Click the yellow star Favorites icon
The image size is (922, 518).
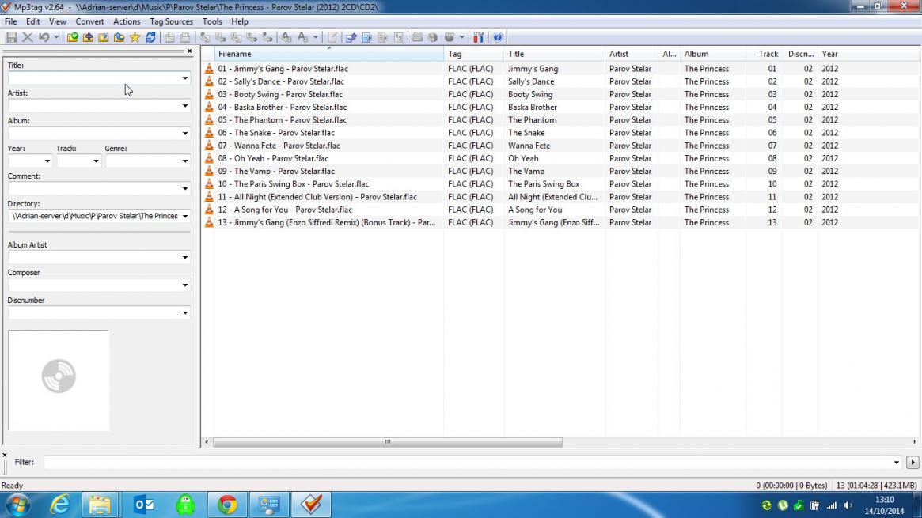pyautogui.click(x=135, y=37)
